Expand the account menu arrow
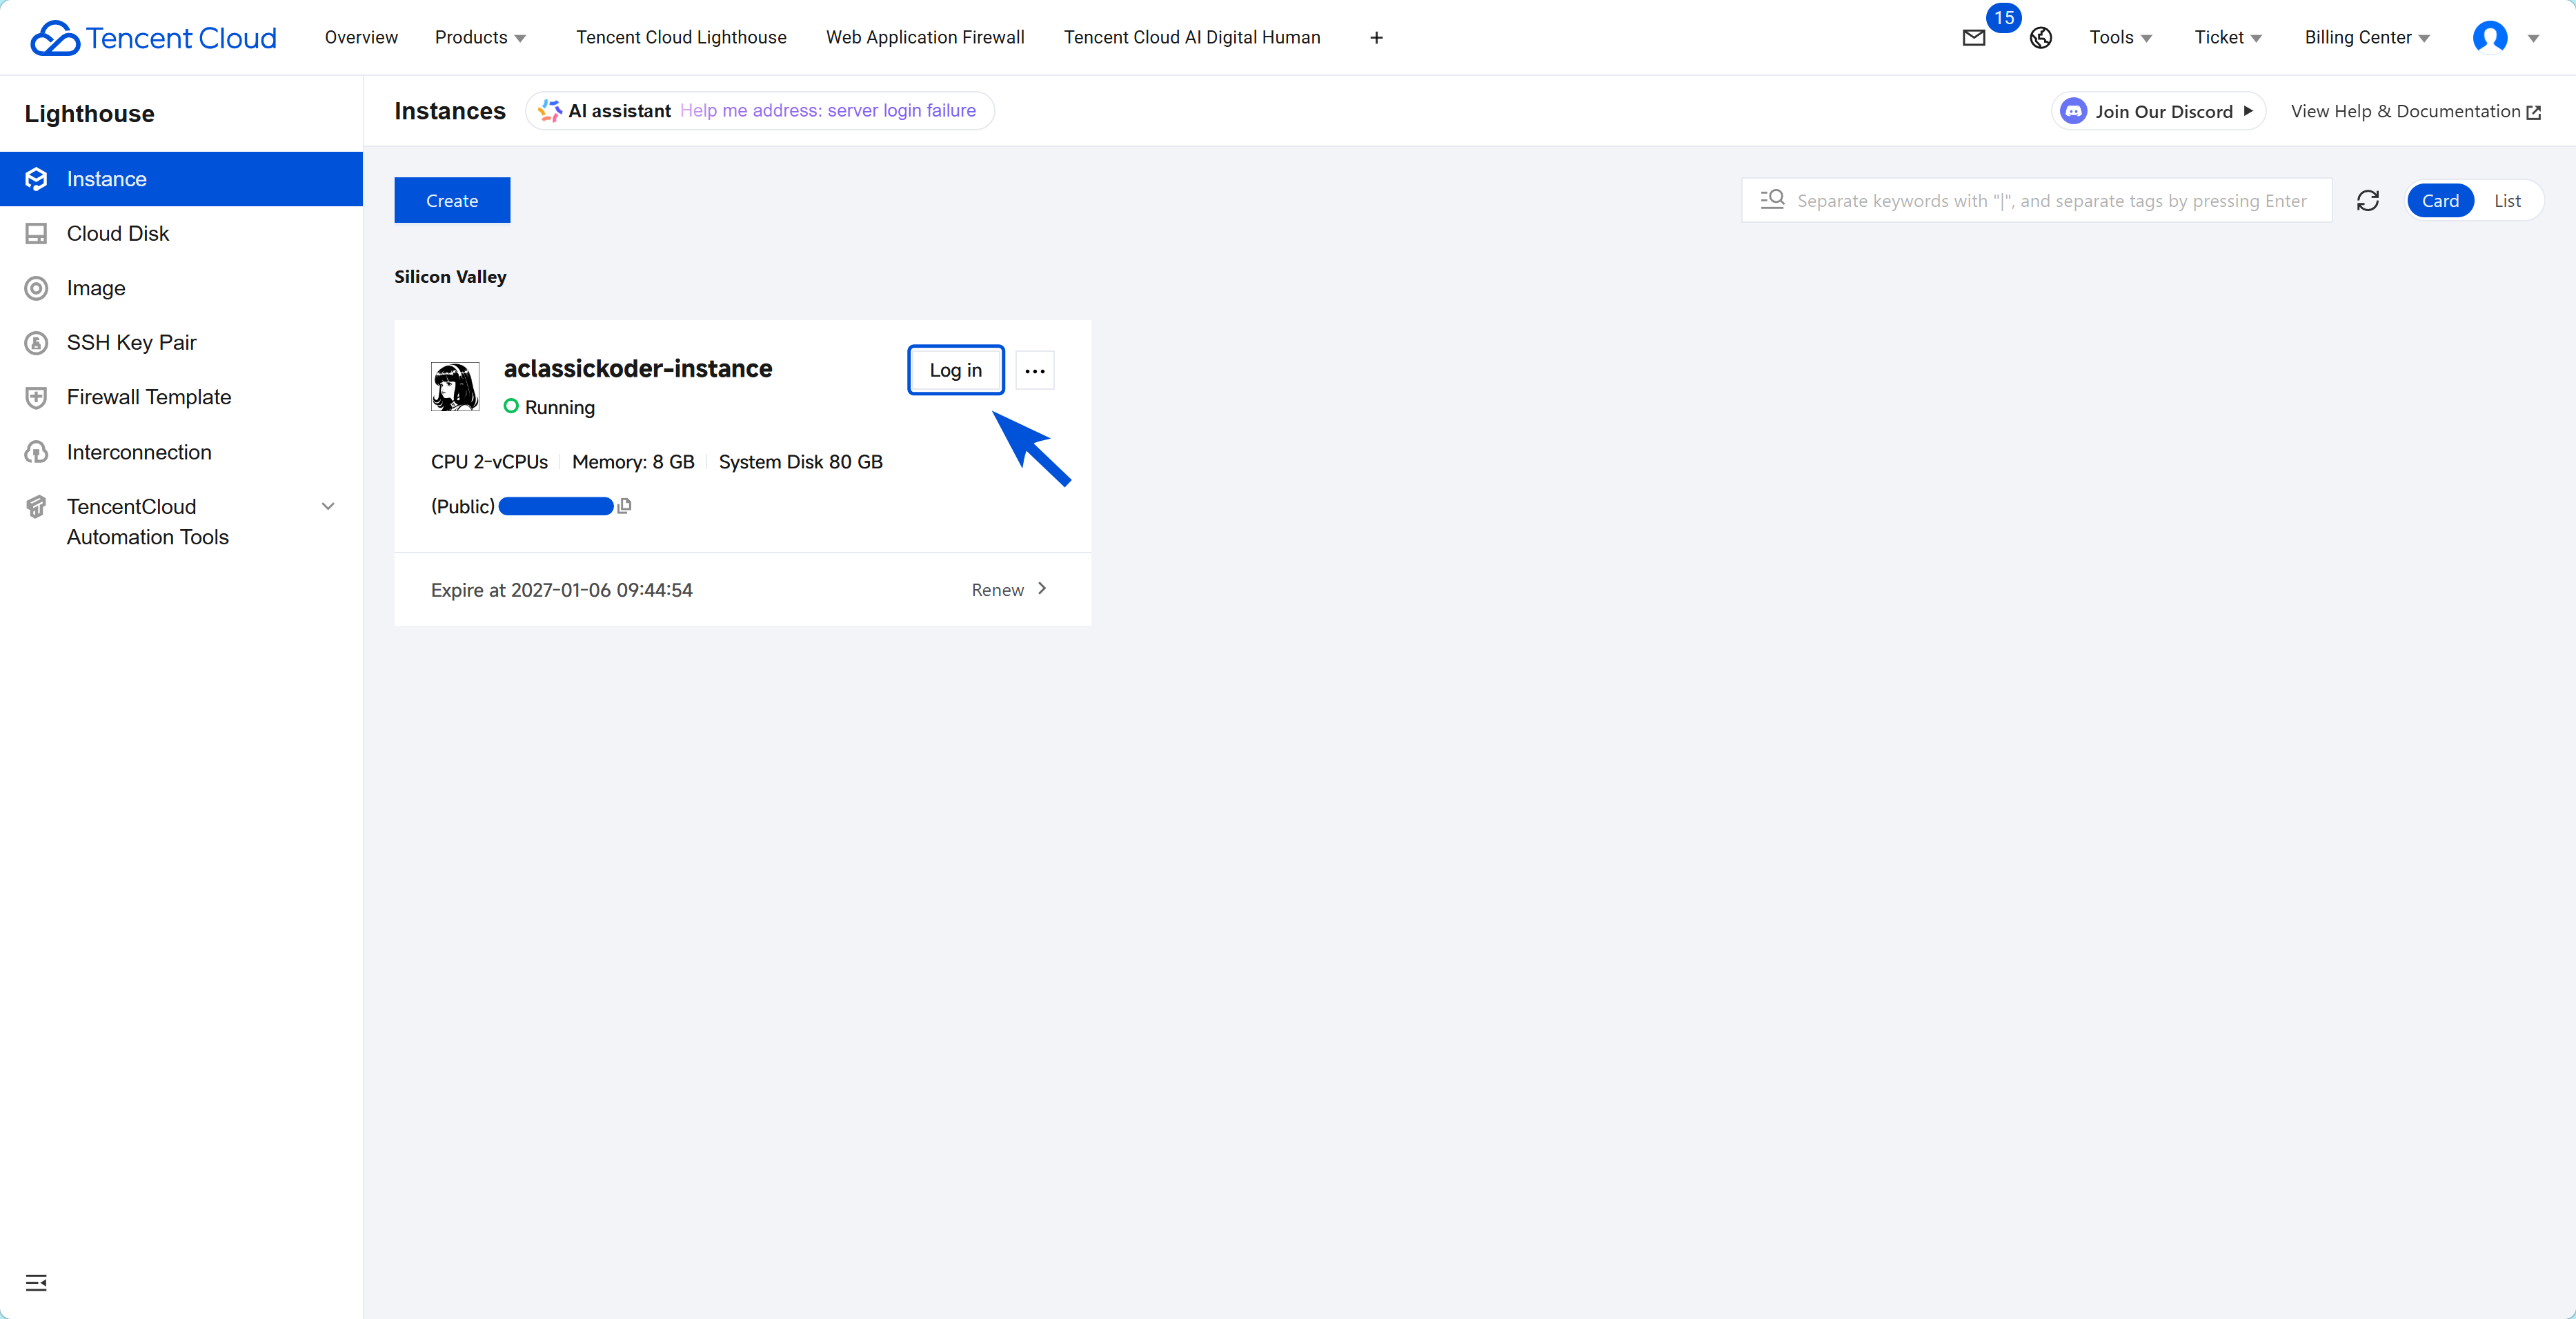This screenshot has height=1319, width=2576. click(2533, 38)
